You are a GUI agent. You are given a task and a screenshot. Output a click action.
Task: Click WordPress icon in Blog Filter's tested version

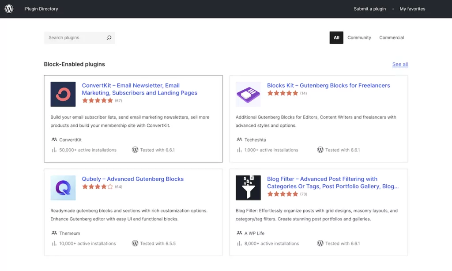320,243
